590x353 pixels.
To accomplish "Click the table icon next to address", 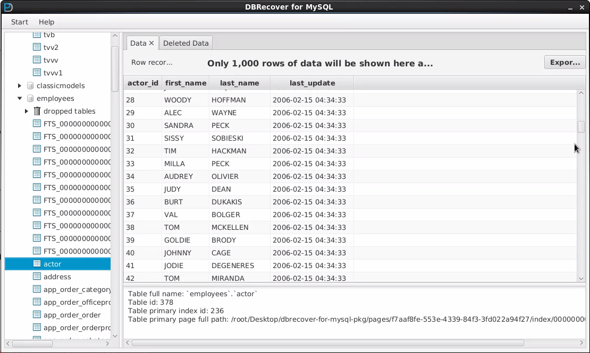I will tap(37, 277).
